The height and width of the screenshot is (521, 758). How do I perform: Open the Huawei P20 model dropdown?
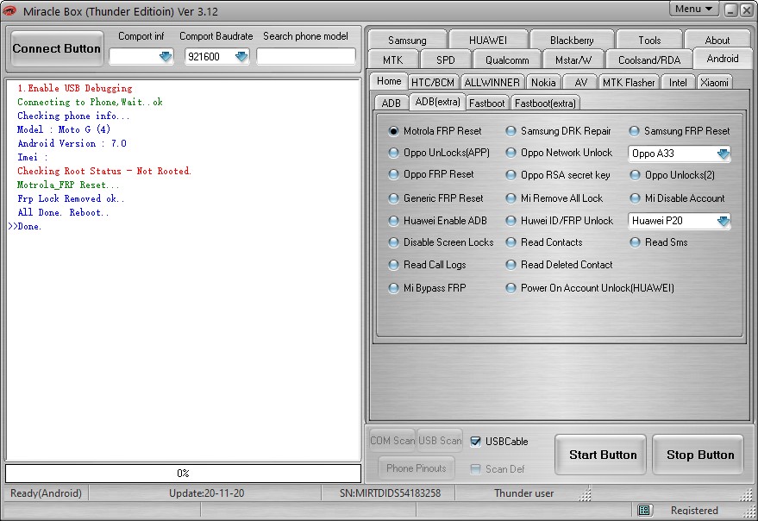[x=724, y=221]
